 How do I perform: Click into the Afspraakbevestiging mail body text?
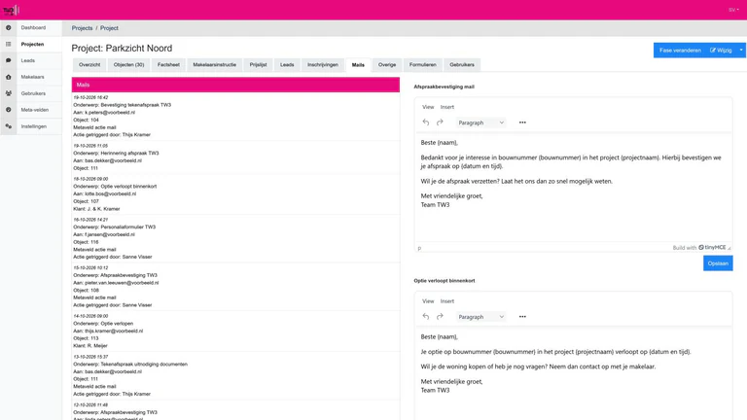(573, 188)
